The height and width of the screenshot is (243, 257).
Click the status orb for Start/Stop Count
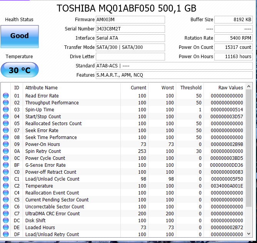6,116
